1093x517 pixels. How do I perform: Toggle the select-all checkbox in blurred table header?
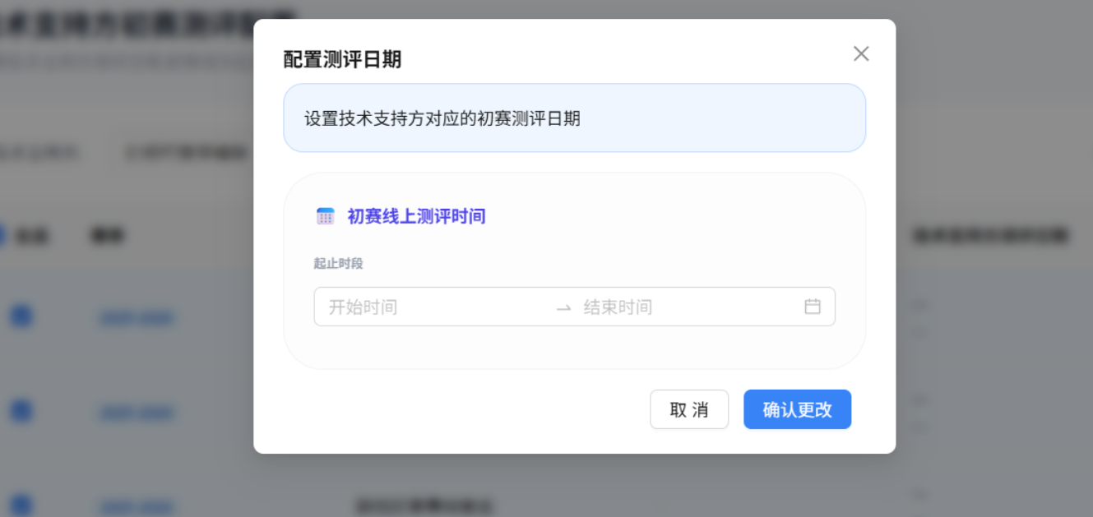pyautogui.click(x=1, y=236)
